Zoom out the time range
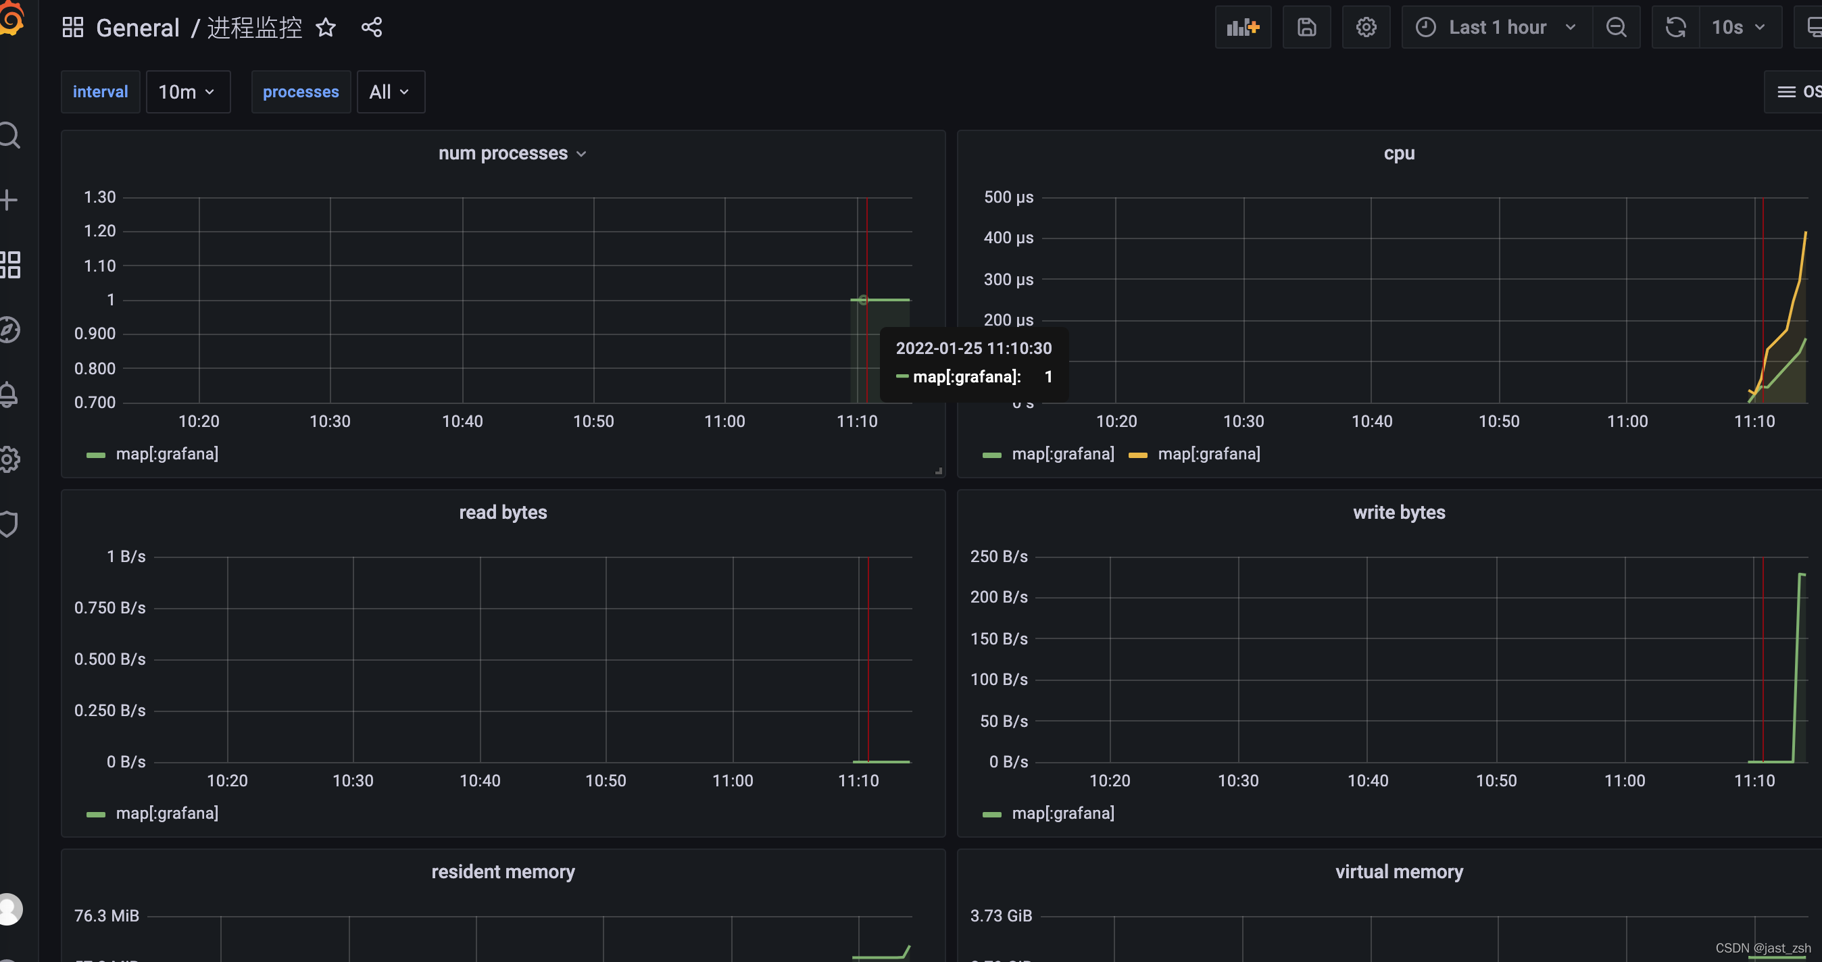This screenshot has width=1822, height=962. tap(1615, 28)
